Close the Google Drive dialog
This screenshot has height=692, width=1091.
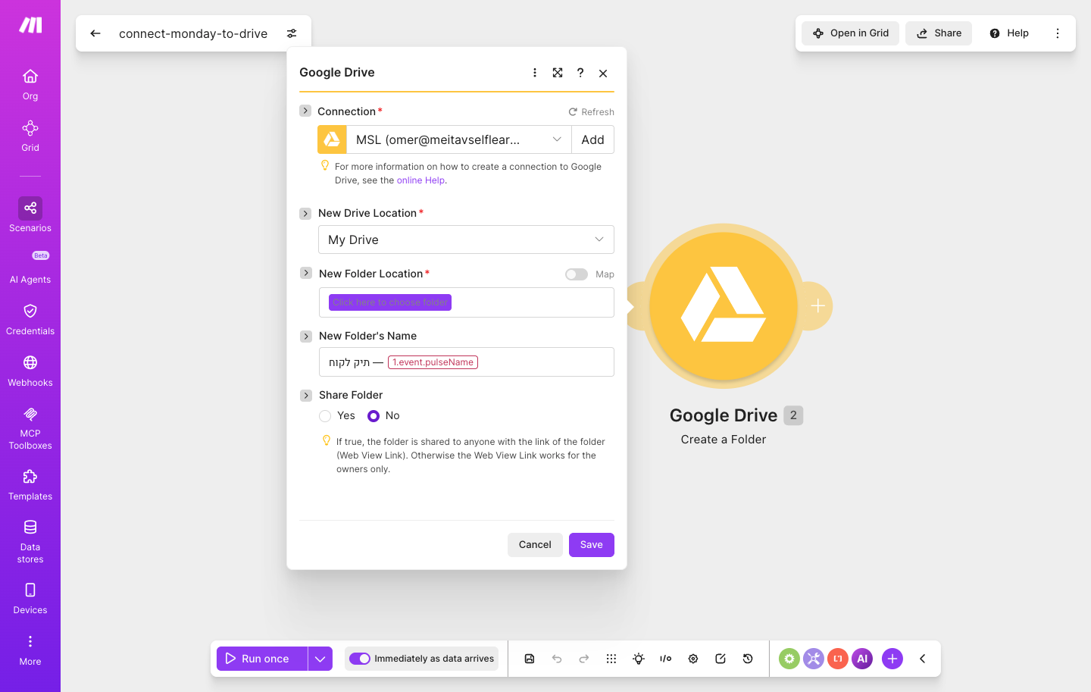point(603,74)
